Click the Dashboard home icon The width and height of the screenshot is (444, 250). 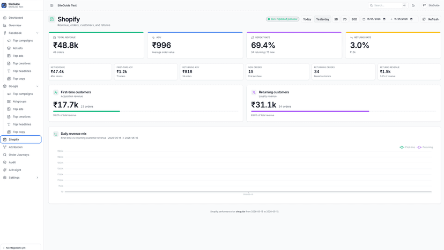(5, 18)
